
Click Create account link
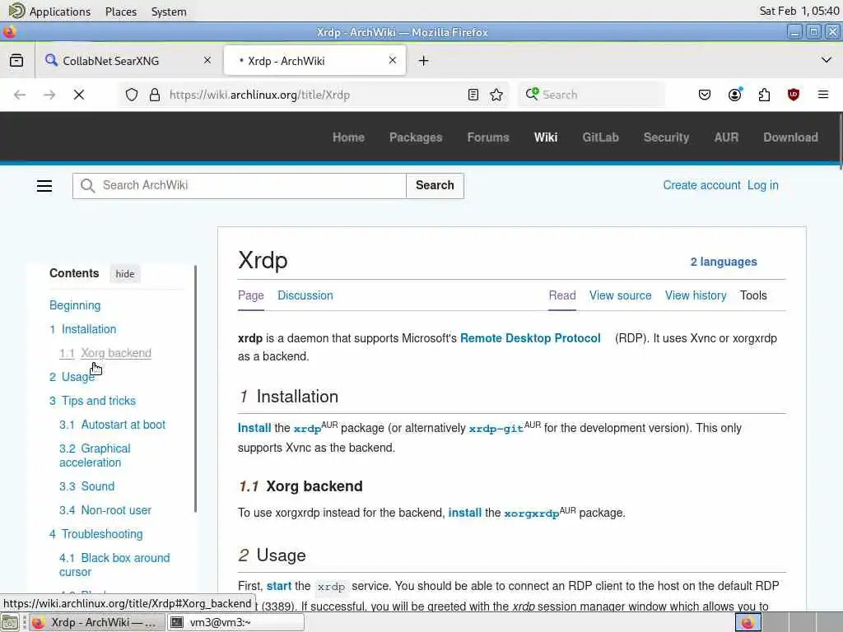click(x=701, y=185)
